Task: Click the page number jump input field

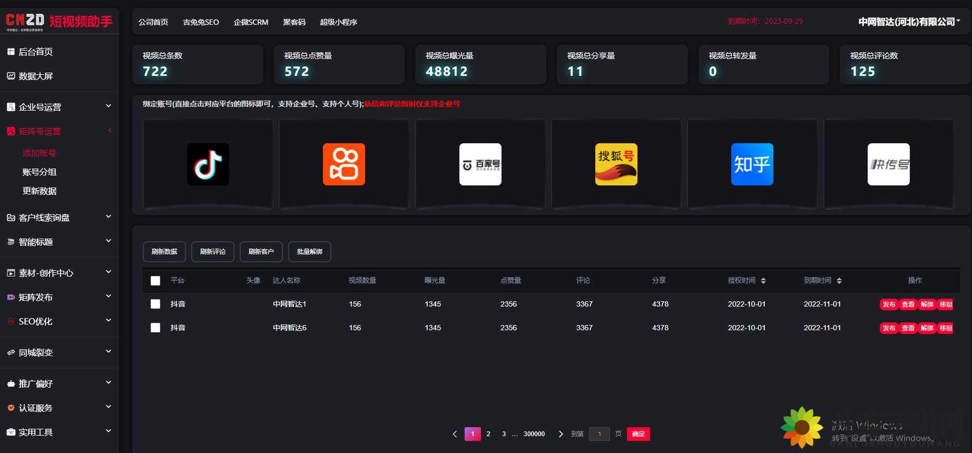Action: (x=599, y=434)
